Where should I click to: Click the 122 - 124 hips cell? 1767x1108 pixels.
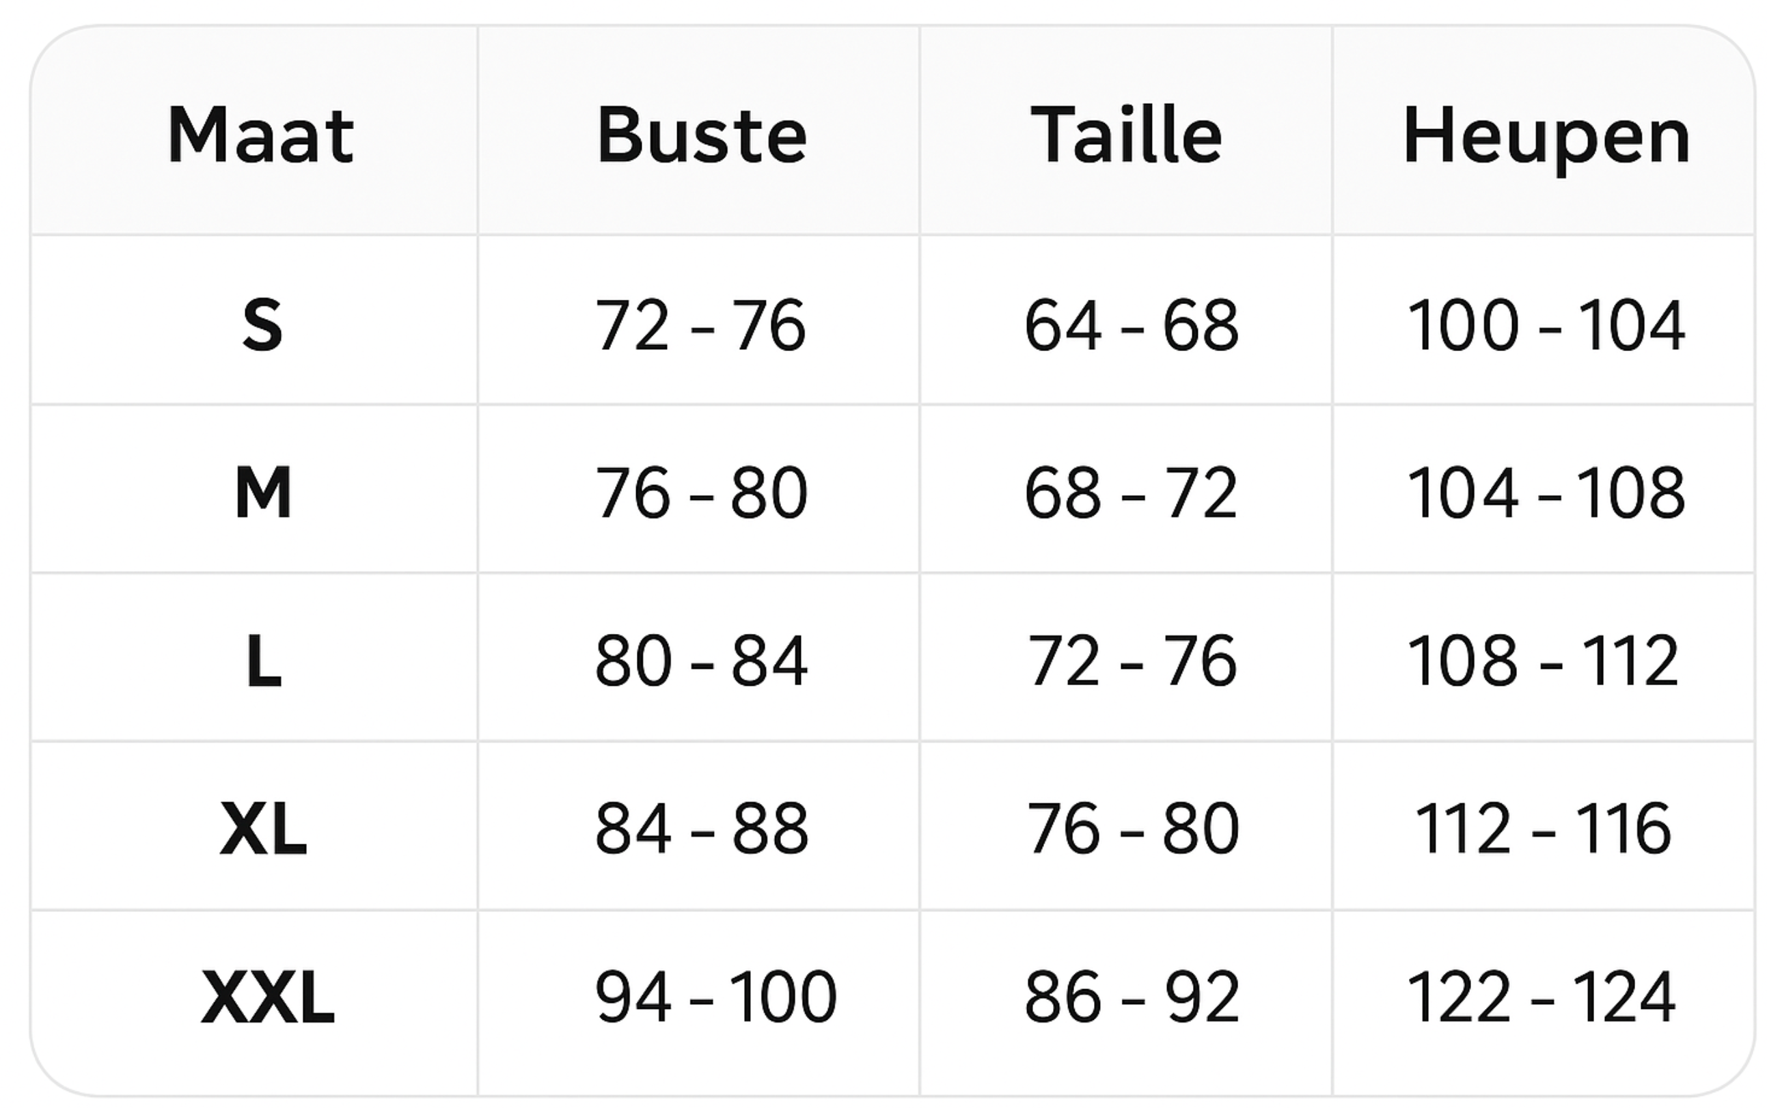coord(1542,997)
